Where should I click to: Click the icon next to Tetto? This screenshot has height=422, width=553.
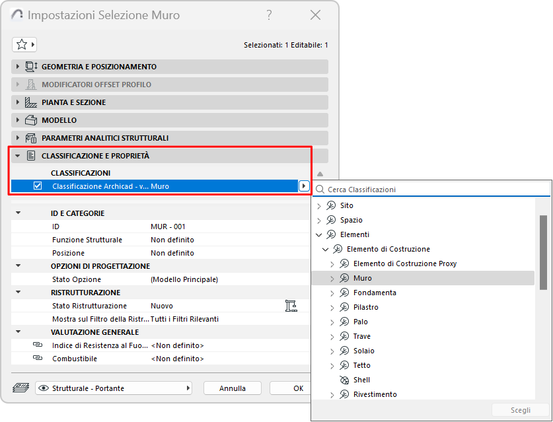pos(344,365)
